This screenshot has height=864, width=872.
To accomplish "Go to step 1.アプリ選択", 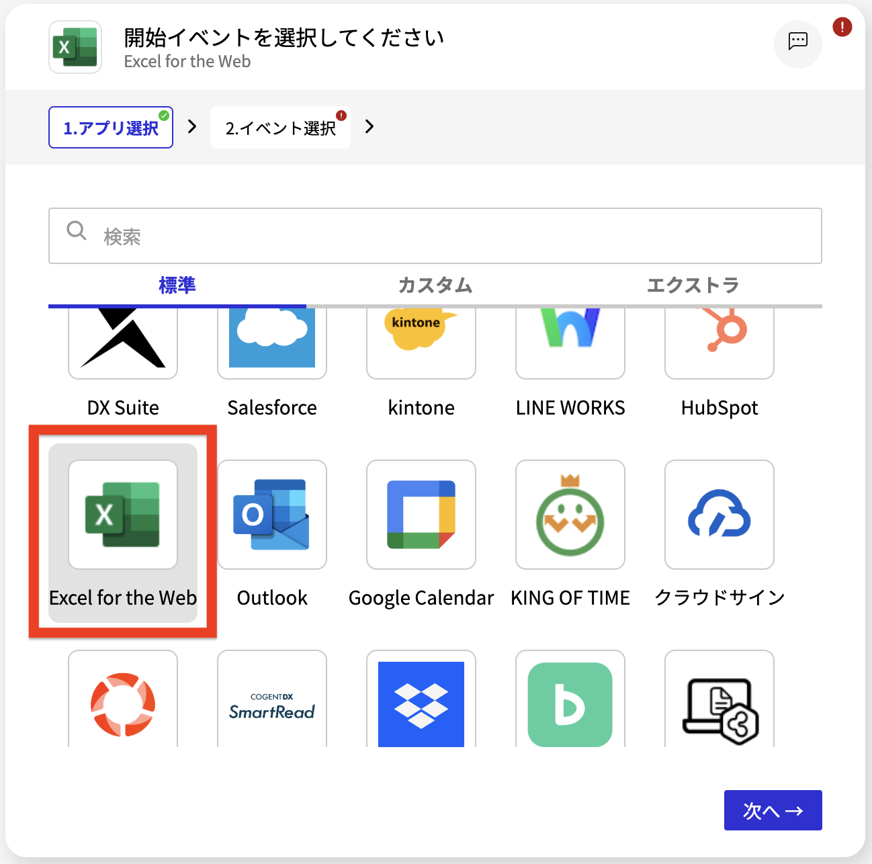I will [111, 127].
